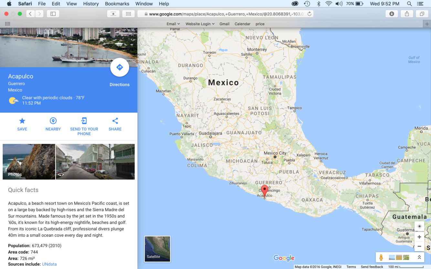Go forward in Safari
The height and width of the screenshot is (269, 431).
pyautogui.click(x=39, y=14)
